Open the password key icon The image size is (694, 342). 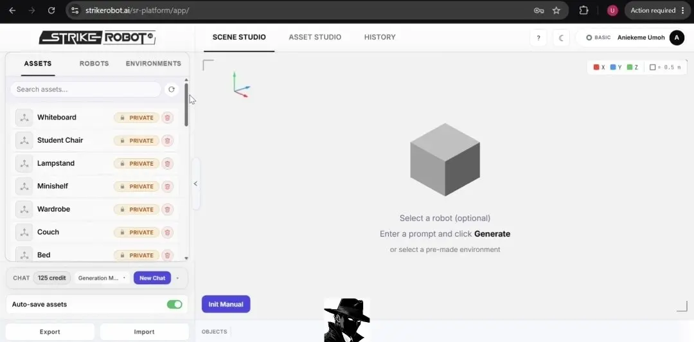pos(538,11)
